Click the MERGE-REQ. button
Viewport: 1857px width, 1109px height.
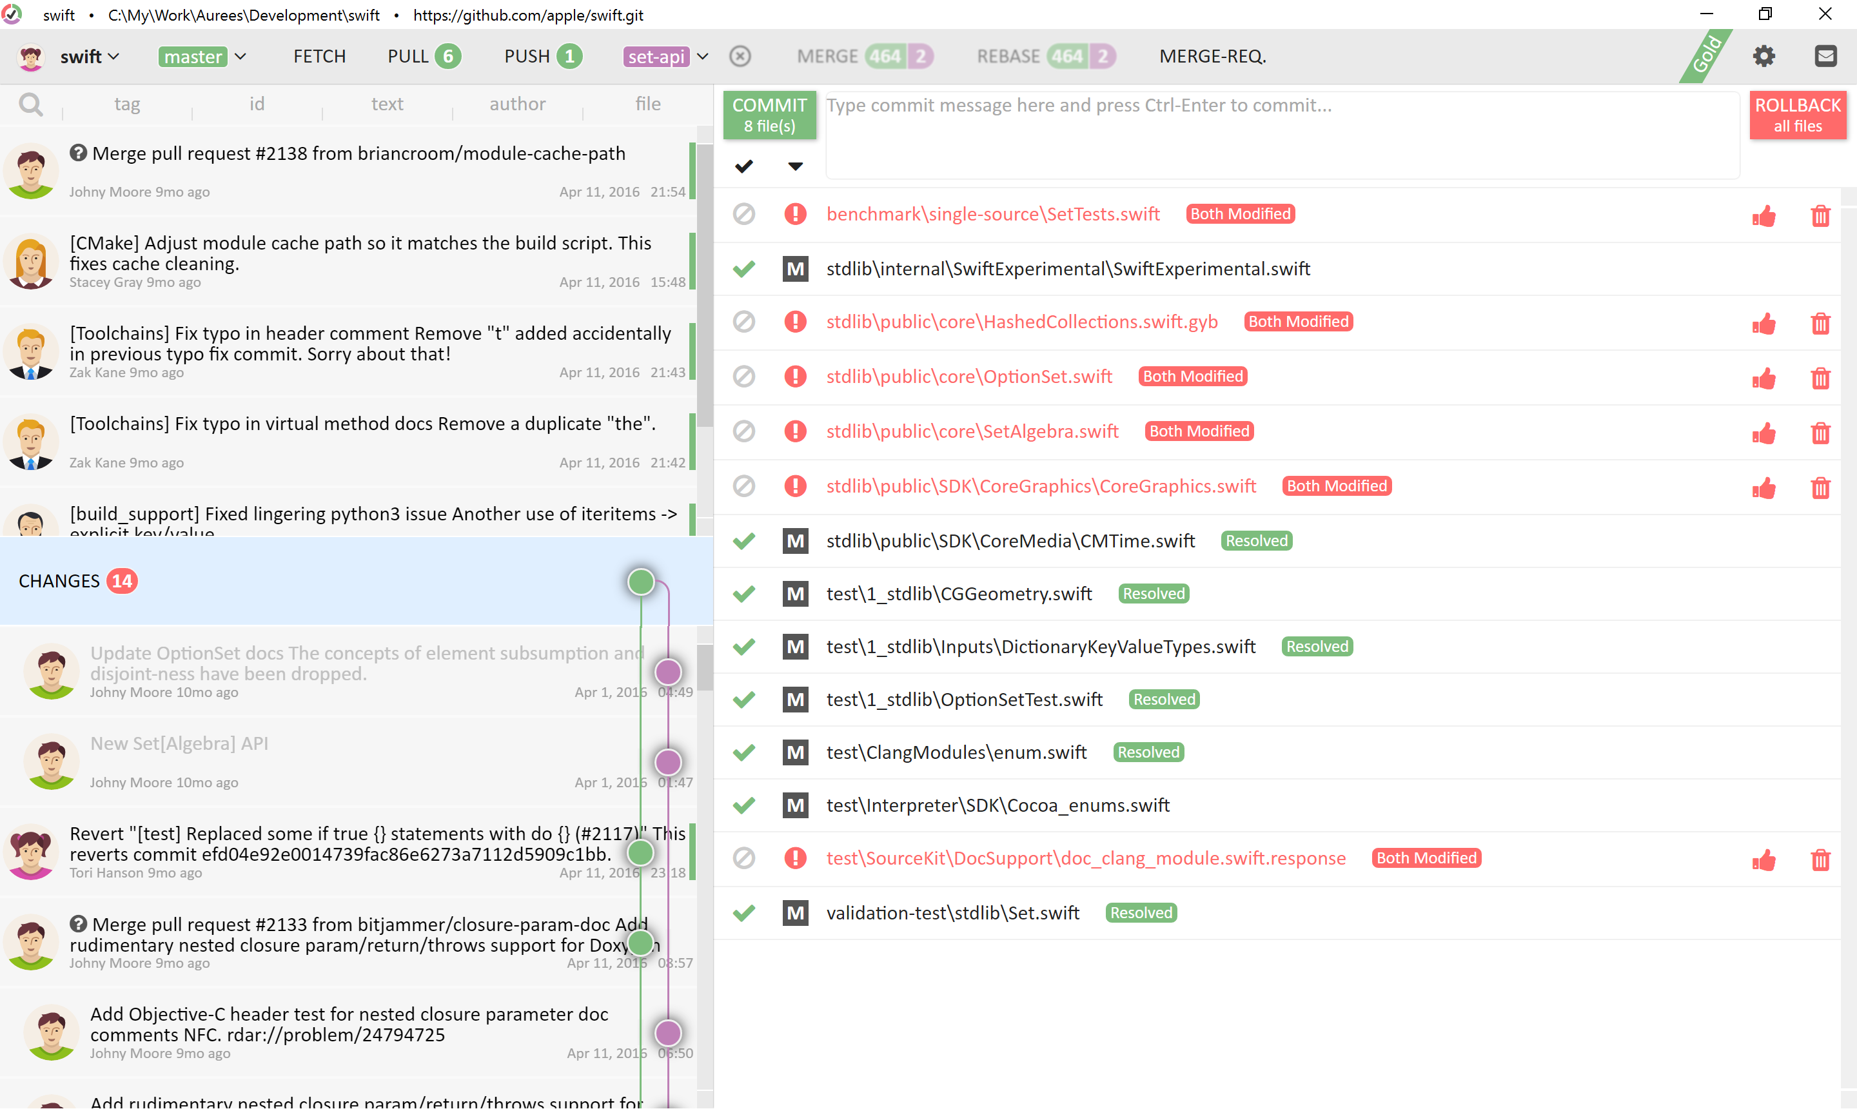click(x=1212, y=57)
